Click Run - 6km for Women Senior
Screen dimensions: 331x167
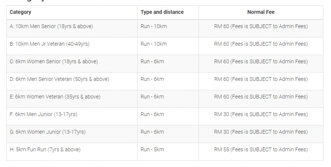(x=152, y=62)
